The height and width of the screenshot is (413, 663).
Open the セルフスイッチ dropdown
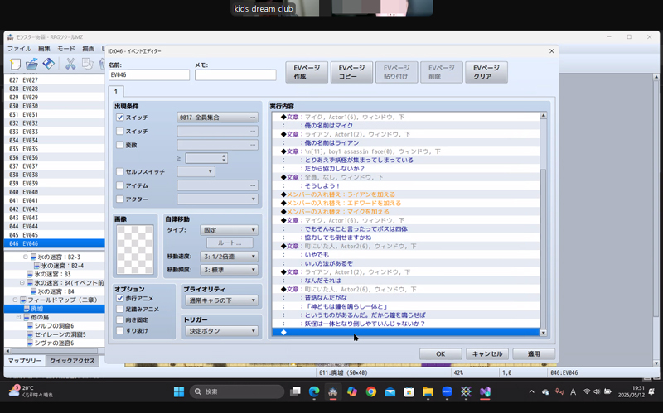pyautogui.click(x=196, y=171)
